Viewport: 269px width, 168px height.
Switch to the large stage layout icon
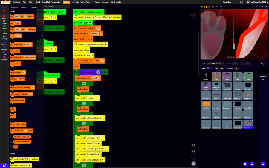point(262,7)
